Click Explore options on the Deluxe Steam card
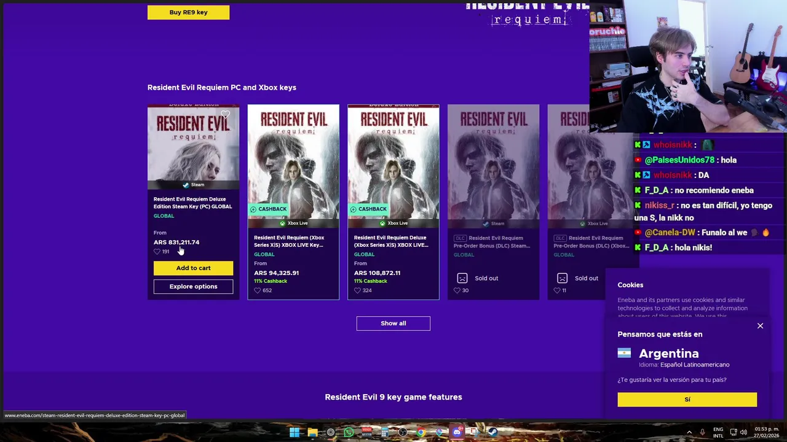This screenshot has width=787, height=442. (193, 287)
